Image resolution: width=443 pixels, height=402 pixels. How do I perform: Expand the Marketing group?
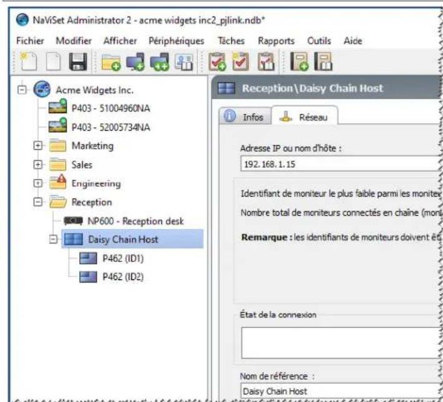[x=38, y=146]
